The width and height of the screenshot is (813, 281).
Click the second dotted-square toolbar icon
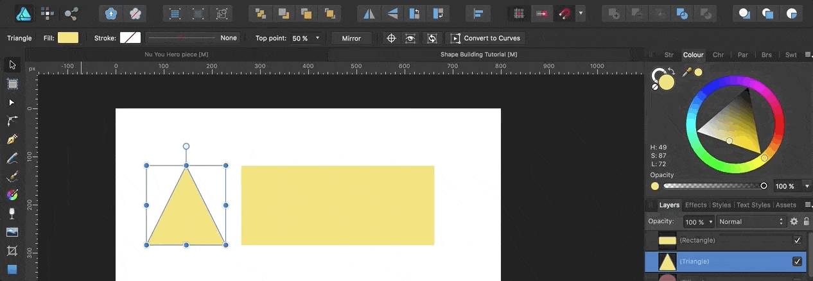click(198, 13)
